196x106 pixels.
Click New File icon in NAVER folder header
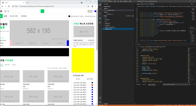pyautogui.click(x=127, y=16)
